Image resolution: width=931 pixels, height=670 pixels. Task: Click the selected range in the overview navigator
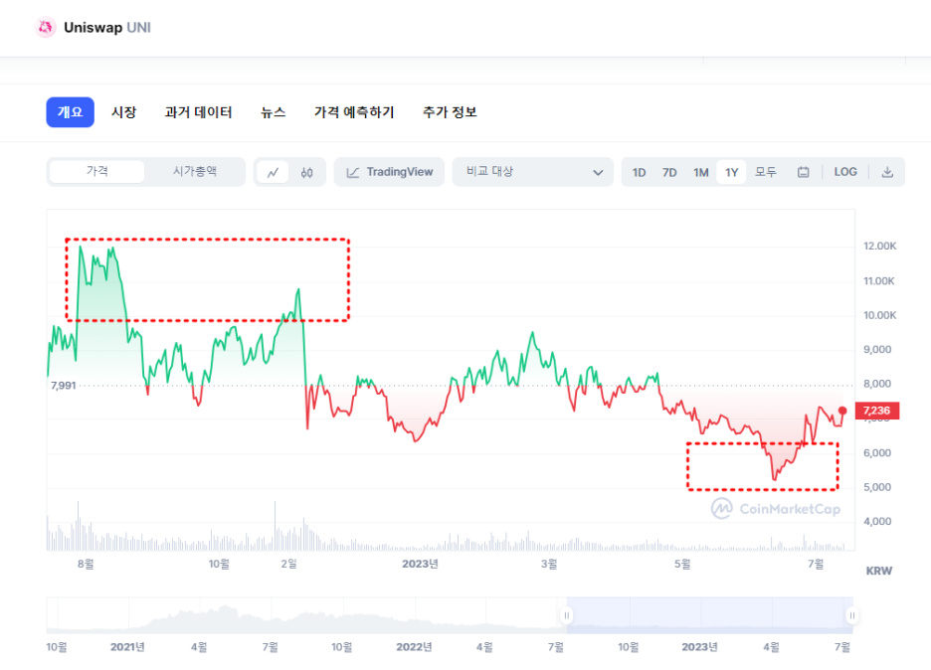point(709,615)
